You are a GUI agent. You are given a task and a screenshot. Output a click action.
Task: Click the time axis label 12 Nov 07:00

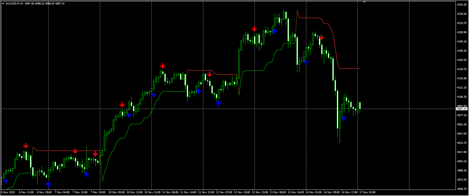(224, 192)
